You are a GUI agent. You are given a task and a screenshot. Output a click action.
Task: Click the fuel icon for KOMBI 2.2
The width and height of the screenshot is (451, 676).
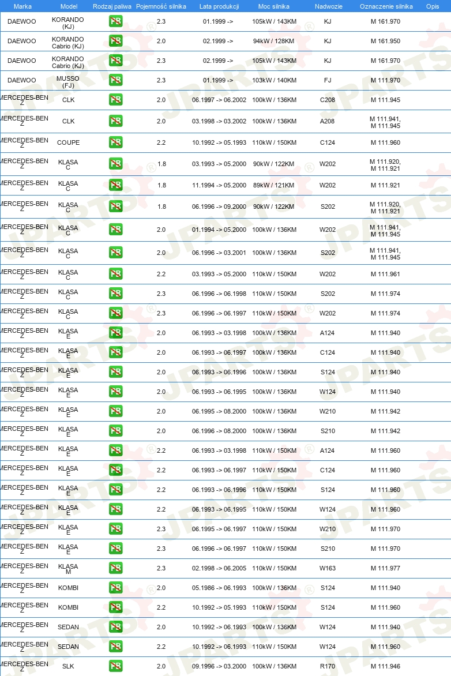point(115,607)
